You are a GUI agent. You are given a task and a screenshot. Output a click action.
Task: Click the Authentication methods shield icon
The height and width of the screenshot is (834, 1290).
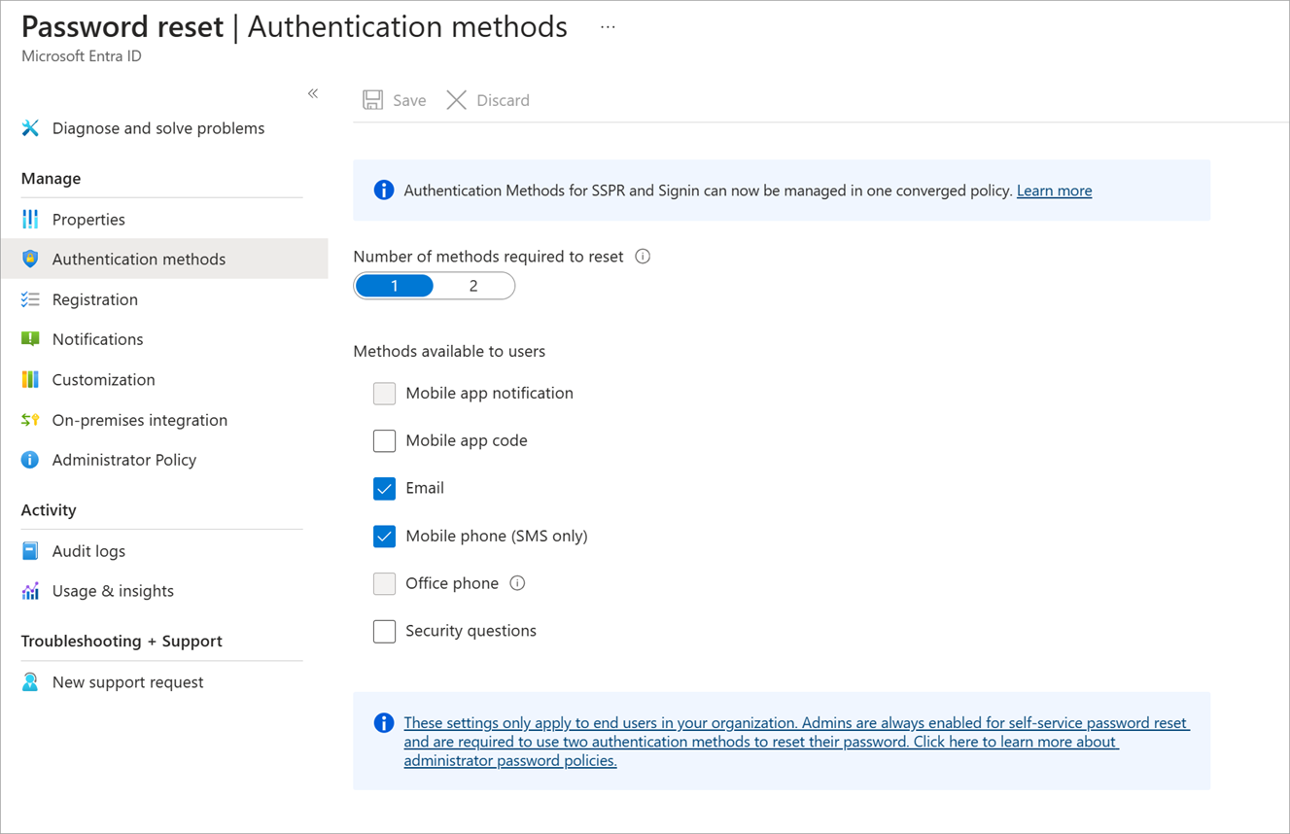30,259
